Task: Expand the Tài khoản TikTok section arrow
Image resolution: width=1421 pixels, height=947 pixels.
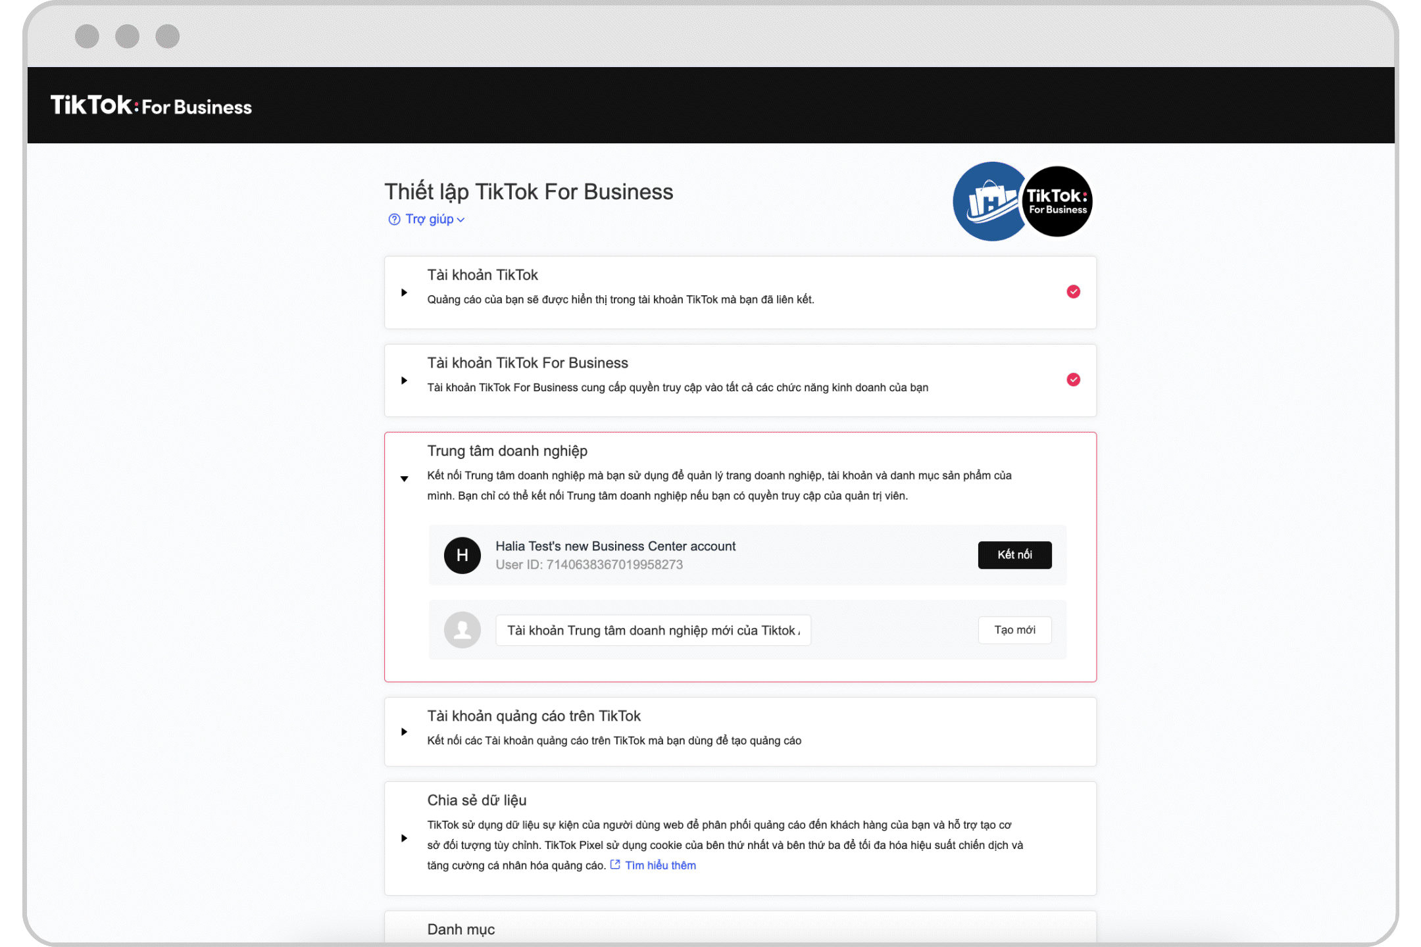Action: [404, 292]
